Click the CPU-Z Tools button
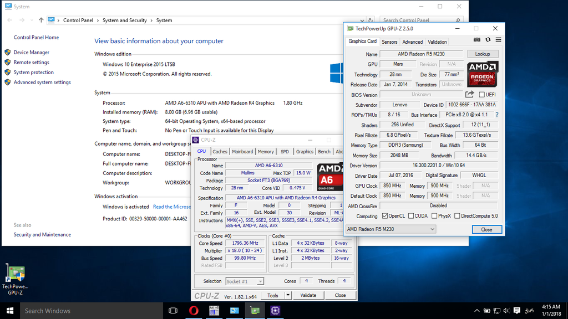The width and height of the screenshot is (568, 319). 273,295
